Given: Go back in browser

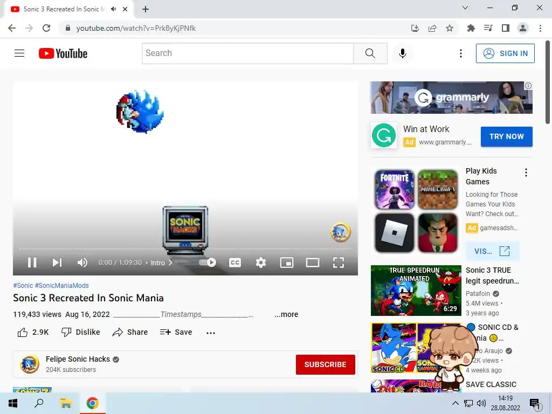Looking at the screenshot, I should coord(12,28).
